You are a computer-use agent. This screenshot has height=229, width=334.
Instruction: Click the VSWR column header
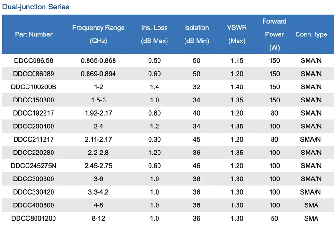(237, 34)
